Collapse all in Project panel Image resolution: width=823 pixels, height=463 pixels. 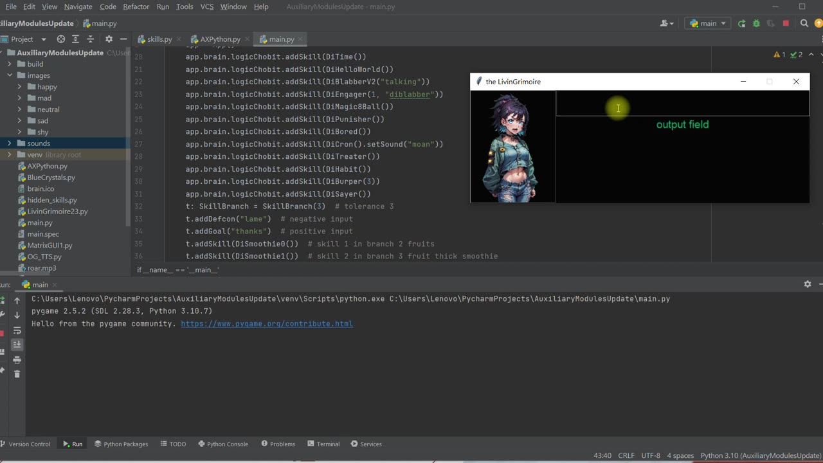90,39
